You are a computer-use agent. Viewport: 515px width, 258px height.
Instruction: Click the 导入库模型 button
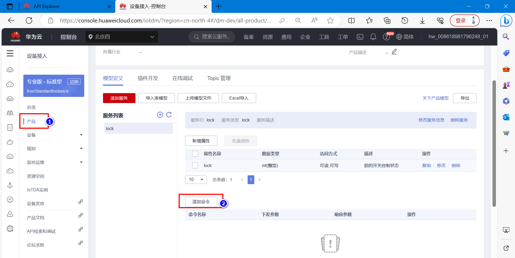point(156,98)
